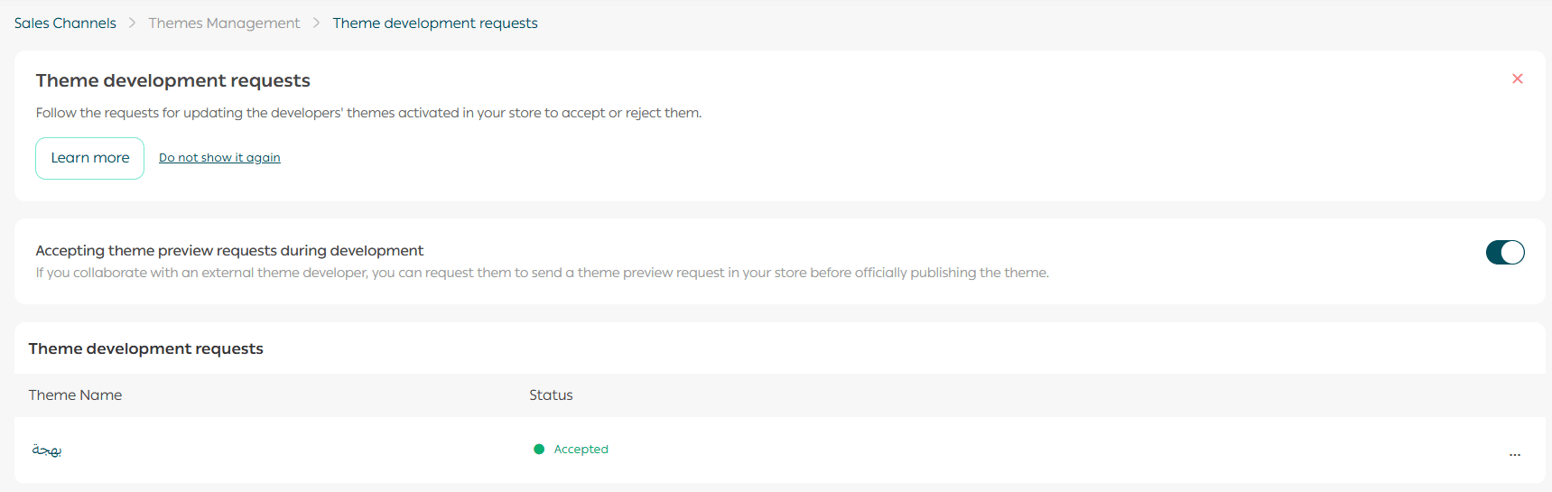
Task: Select the banner heading Theme development requests
Action: [172, 80]
